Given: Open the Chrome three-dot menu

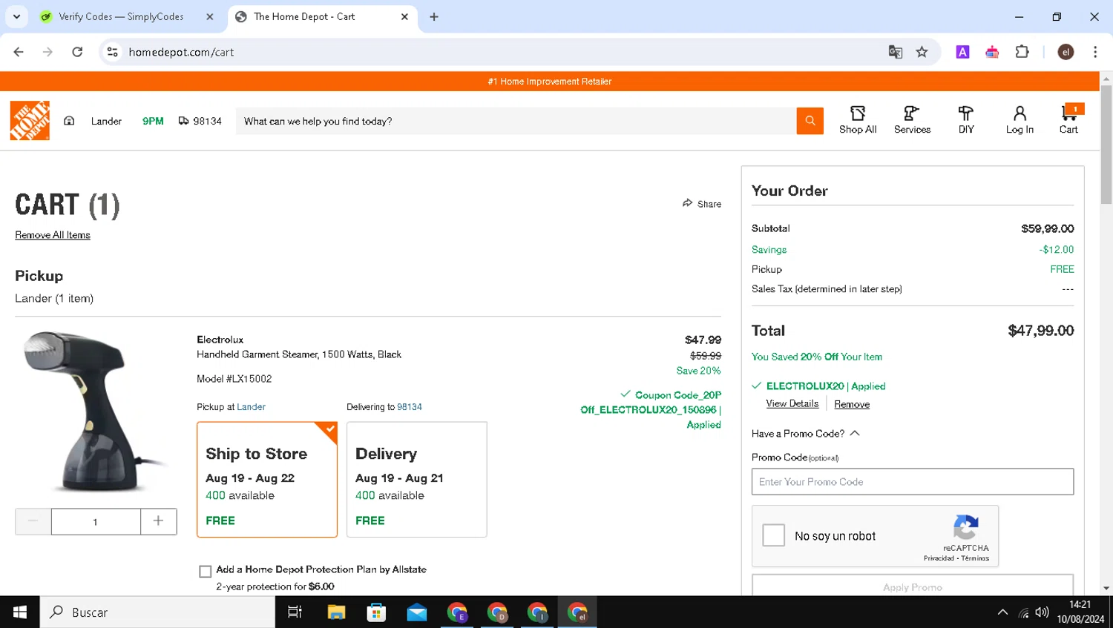Looking at the screenshot, I should pyautogui.click(x=1095, y=52).
